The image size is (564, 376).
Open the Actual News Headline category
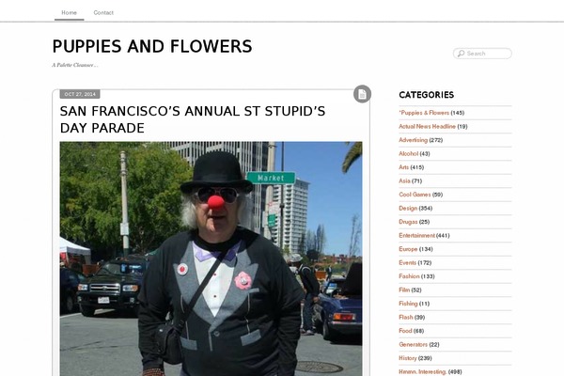[x=428, y=126]
